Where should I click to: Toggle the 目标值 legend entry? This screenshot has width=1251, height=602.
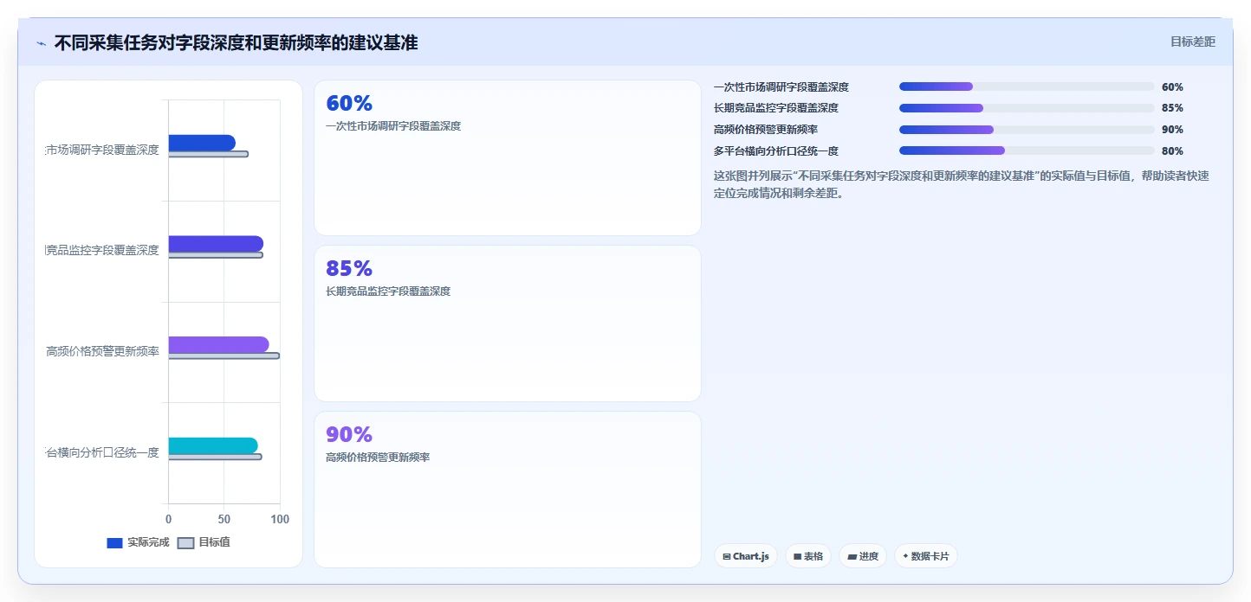click(x=204, y=542)
